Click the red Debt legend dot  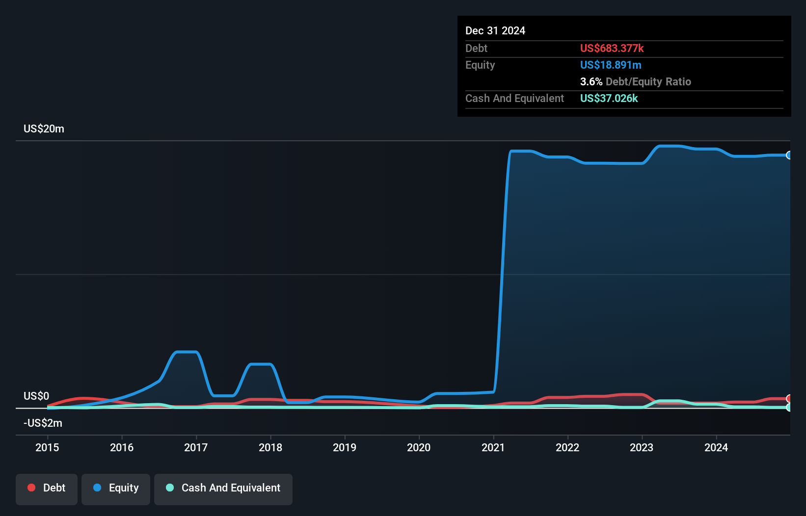point(31,488)
